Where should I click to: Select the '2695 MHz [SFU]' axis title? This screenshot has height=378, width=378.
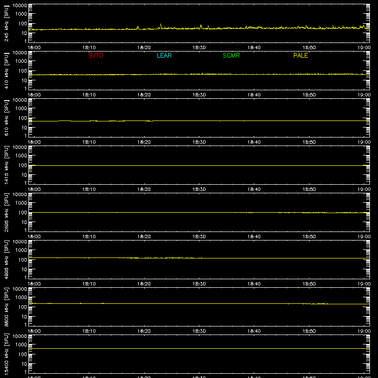click(x=6, y=212)
